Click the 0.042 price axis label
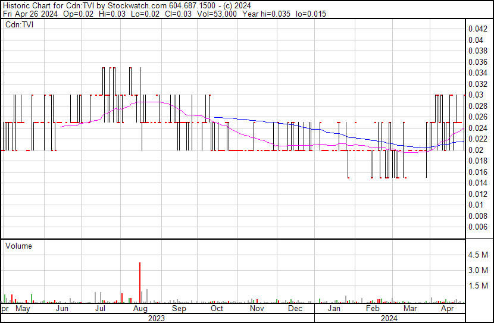 (x=477, y=29)
